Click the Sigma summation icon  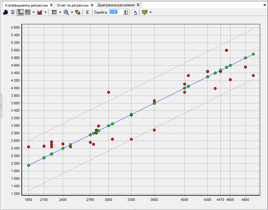coord(87,12)
